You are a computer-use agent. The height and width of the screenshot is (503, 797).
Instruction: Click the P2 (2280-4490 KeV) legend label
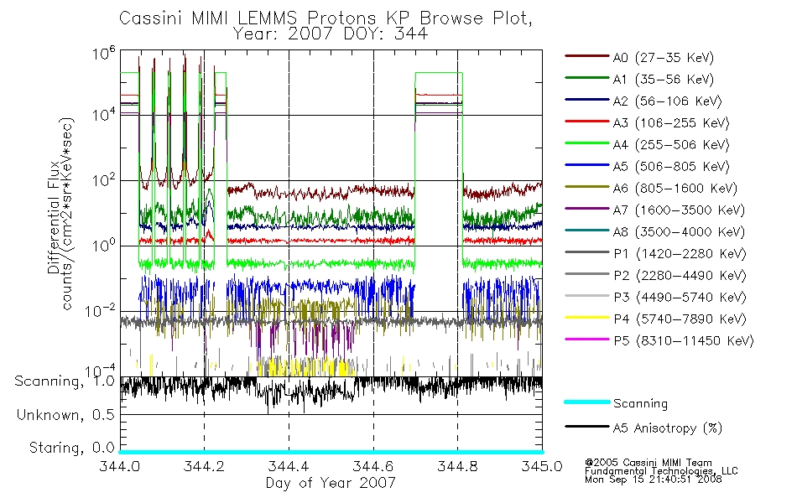(680, 276)
